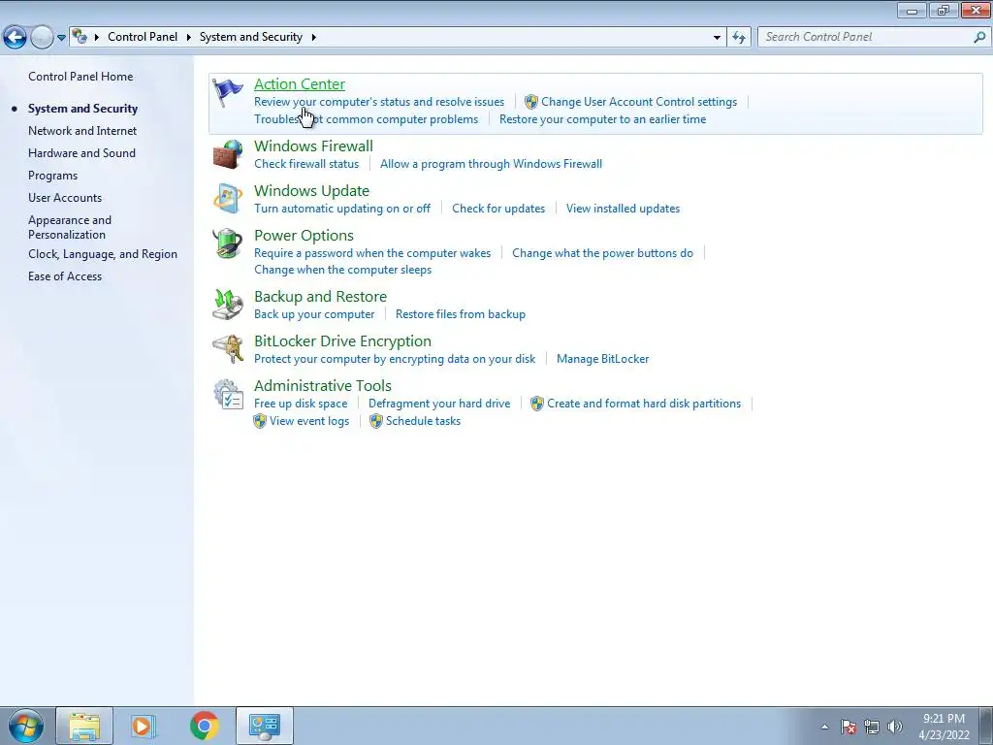
Task: Show hidden tray icons arrow
Action: pos(824,727)
